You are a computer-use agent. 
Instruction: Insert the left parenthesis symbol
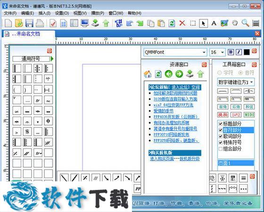click(x=16, y=90)
